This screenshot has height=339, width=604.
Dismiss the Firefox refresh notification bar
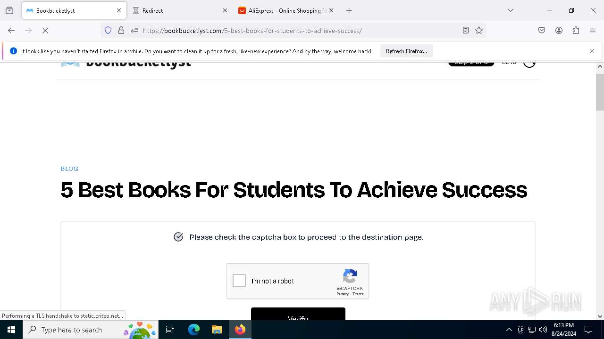pos(592,51)
